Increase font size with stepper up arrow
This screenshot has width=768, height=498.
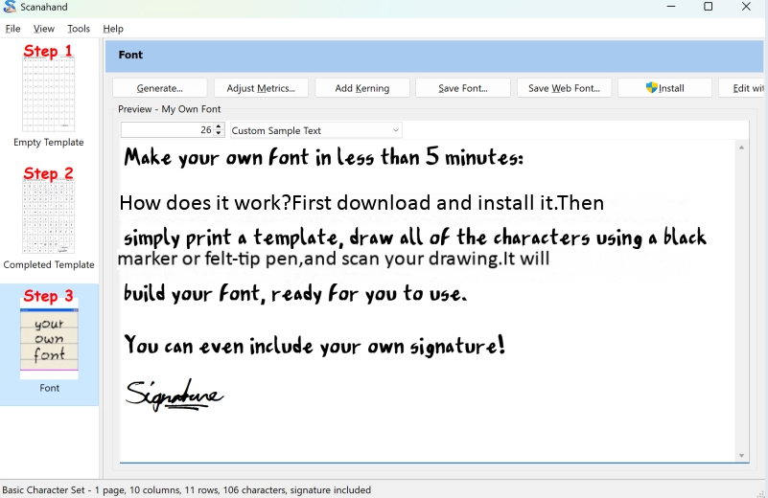(x=219, y=126)
